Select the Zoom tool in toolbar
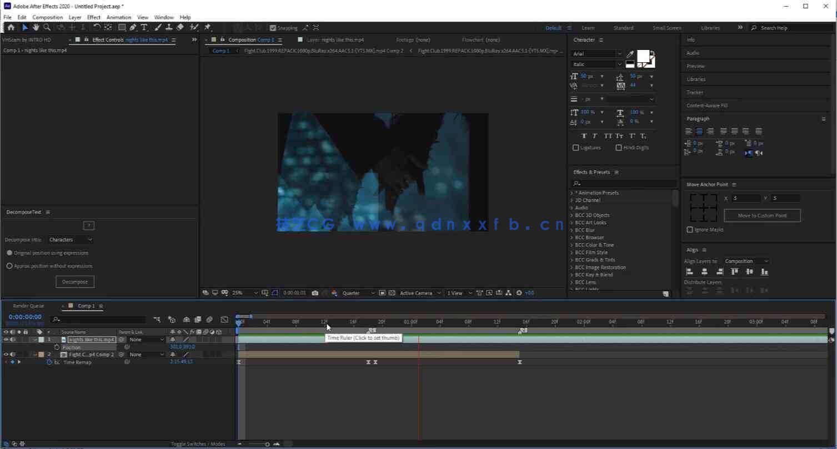 coord(47,27)
